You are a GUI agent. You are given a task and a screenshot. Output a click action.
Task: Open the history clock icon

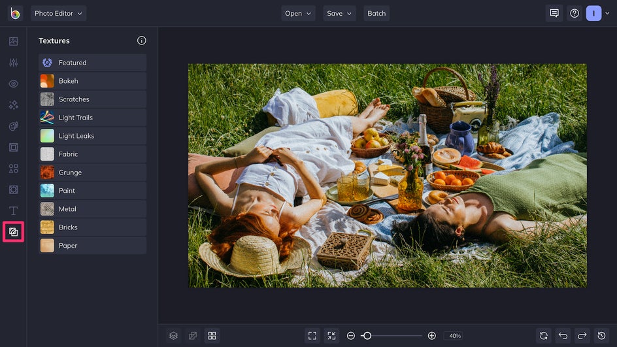[x=602, y=336]
